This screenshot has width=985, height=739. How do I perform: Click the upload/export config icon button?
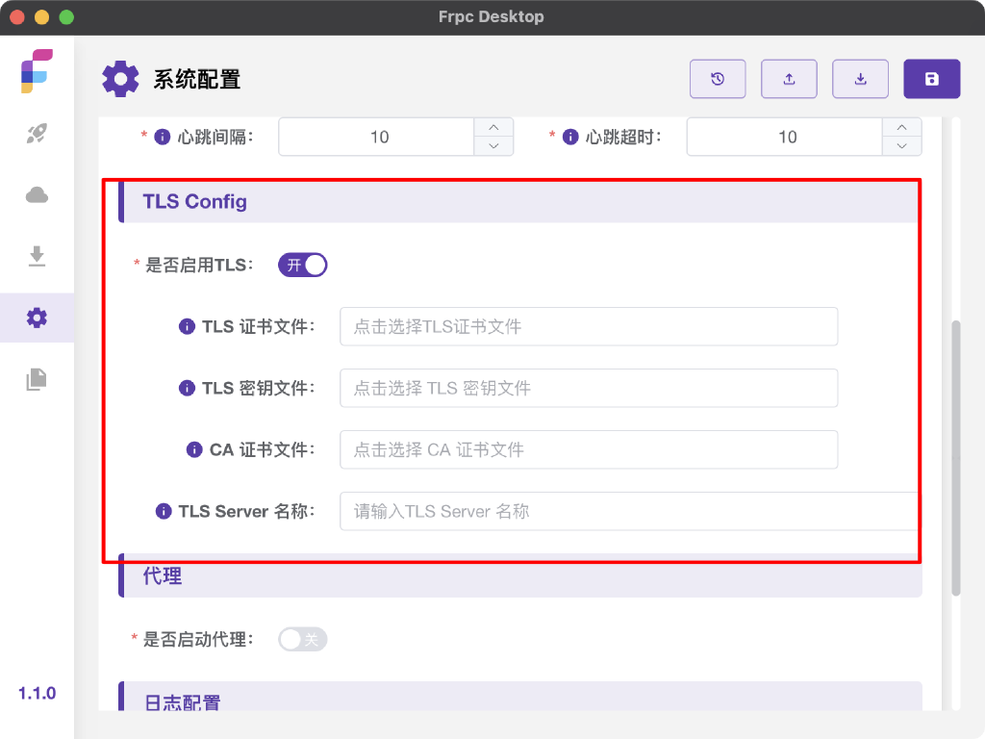click(x=789, y=79)
